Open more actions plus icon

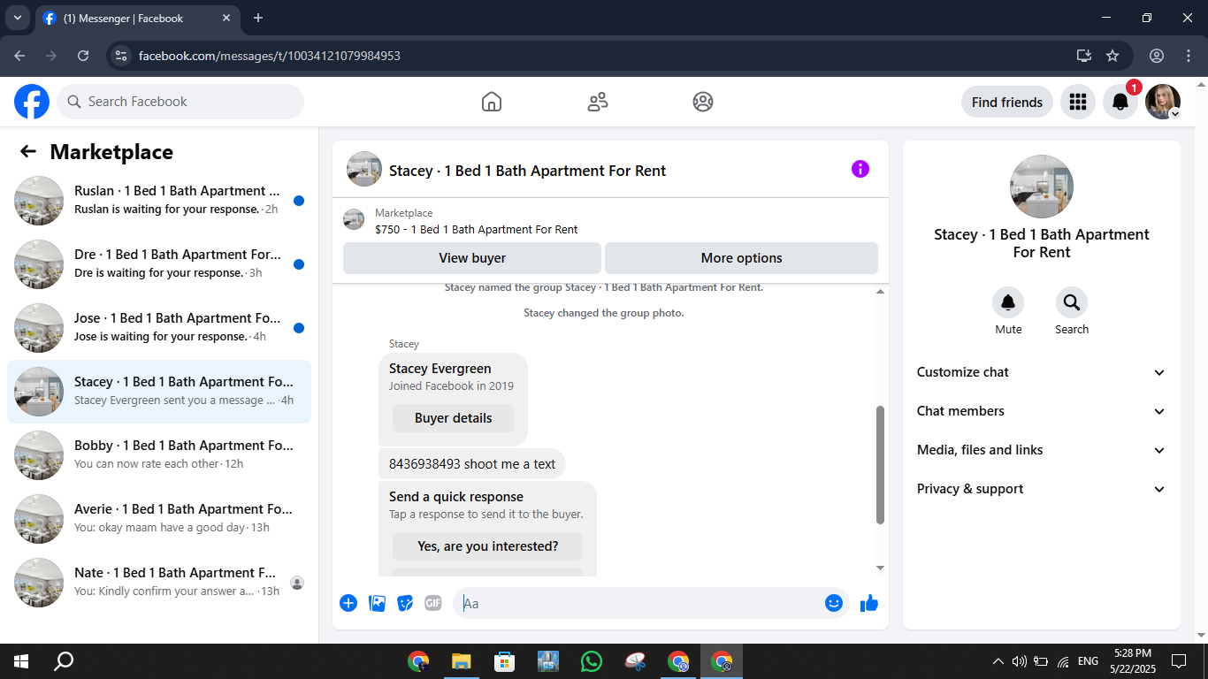pyautogui.click(x=348, y=603)
